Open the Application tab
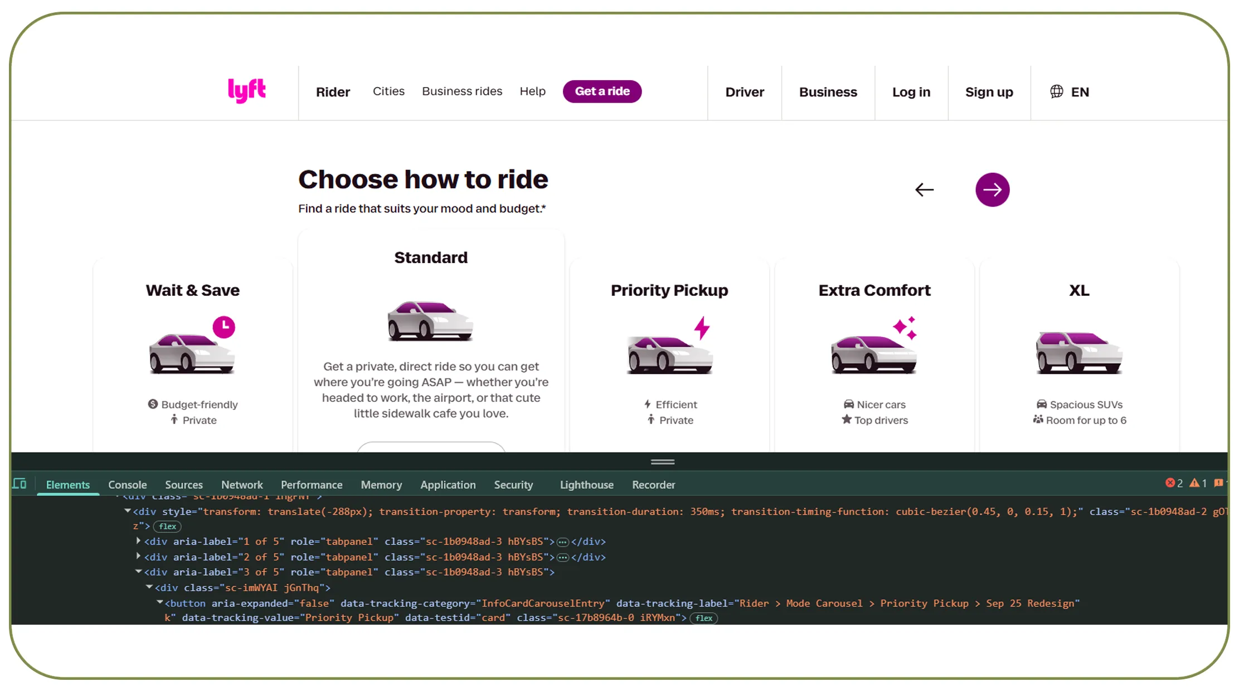This screenshot has width=1239, height=691. tap(448, 485)
